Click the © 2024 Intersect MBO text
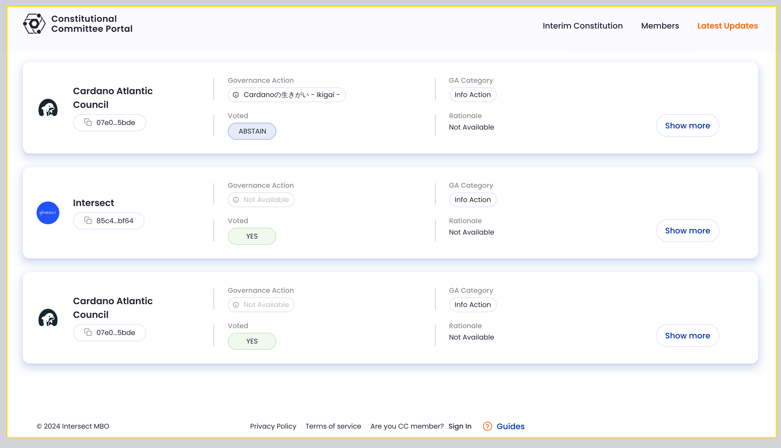781x448 pixels. click(73, 426)
